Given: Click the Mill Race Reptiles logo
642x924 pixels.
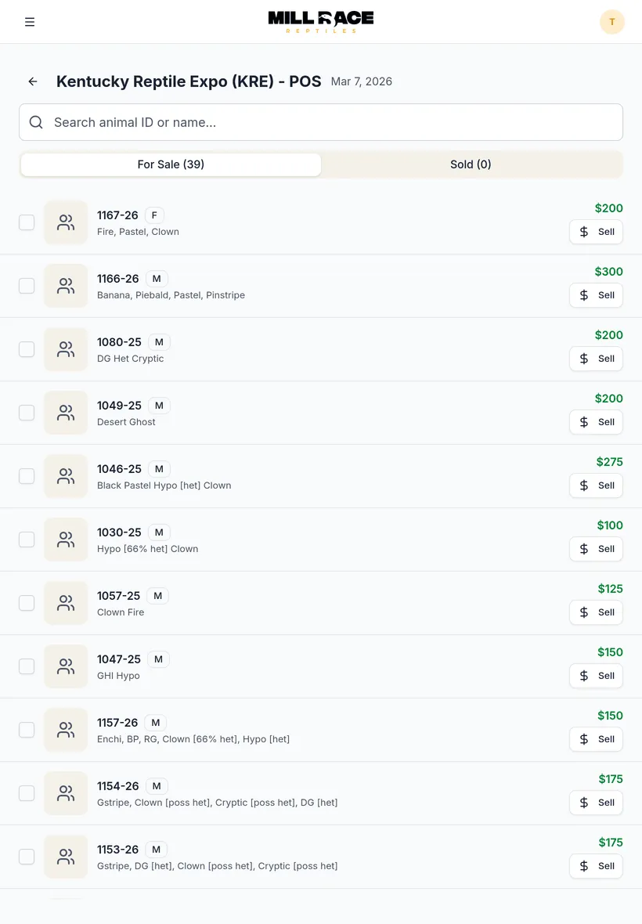Looking at the screenshot, I should point(321,22).
